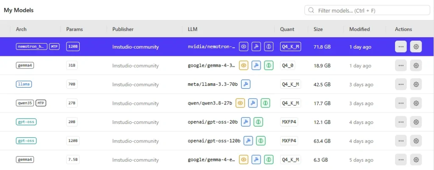
Task: Click the Q4_0 quant badge
Action: [x=287, y=66]
